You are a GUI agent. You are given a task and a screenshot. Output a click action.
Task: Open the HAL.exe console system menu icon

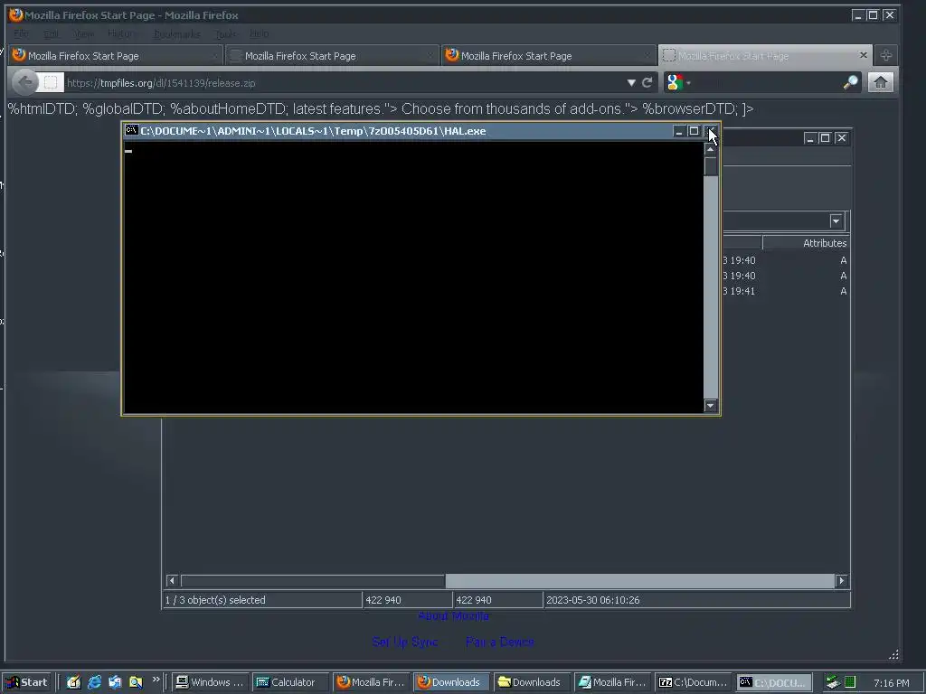tap(131, 130)
